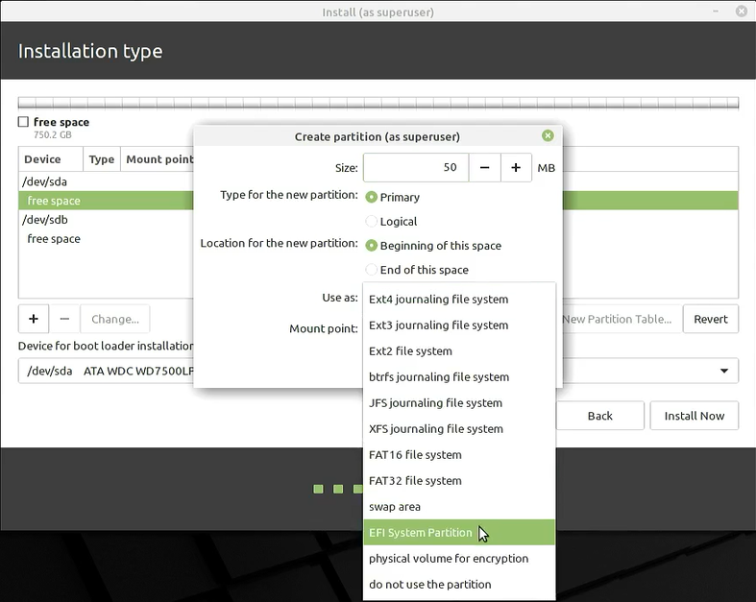
Task: Select Ext4 journaling file system option
Action: 439,299
